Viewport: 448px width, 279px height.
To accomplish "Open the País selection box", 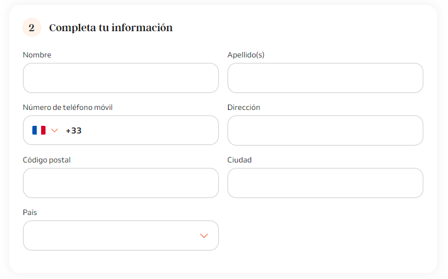I will coord(121,236).
